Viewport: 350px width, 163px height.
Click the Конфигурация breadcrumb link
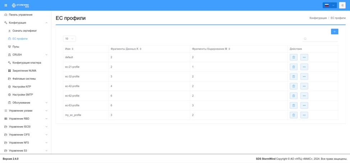click(x=318, y=18)
